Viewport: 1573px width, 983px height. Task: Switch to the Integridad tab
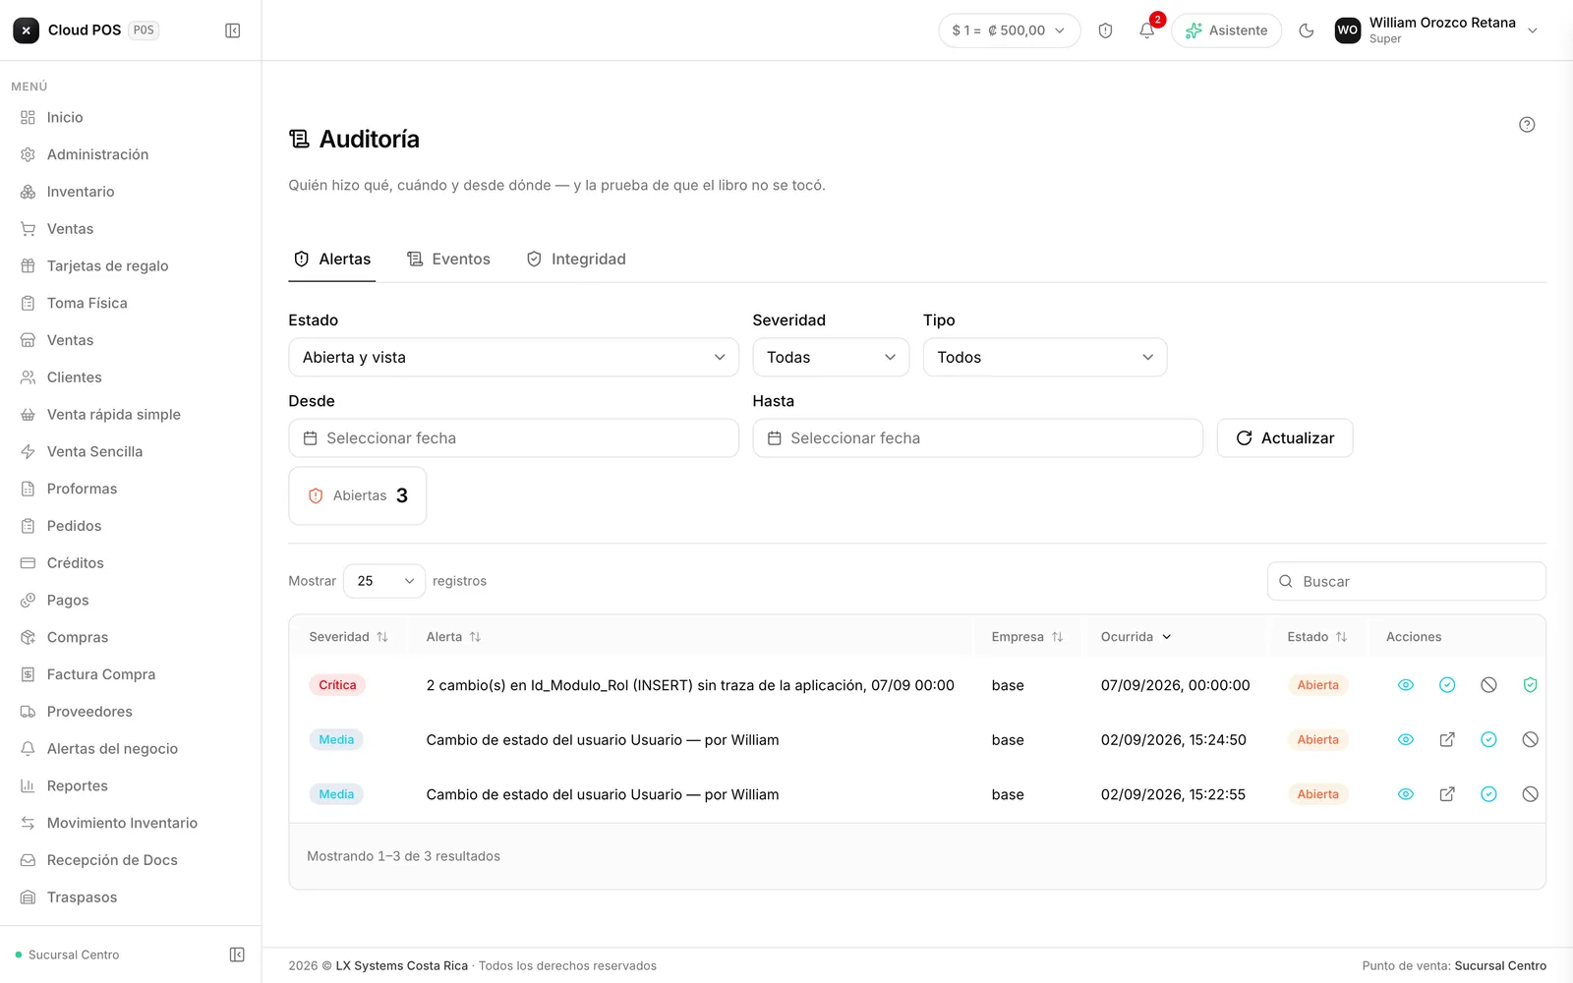pyautogui.click(x=576, y=260)
